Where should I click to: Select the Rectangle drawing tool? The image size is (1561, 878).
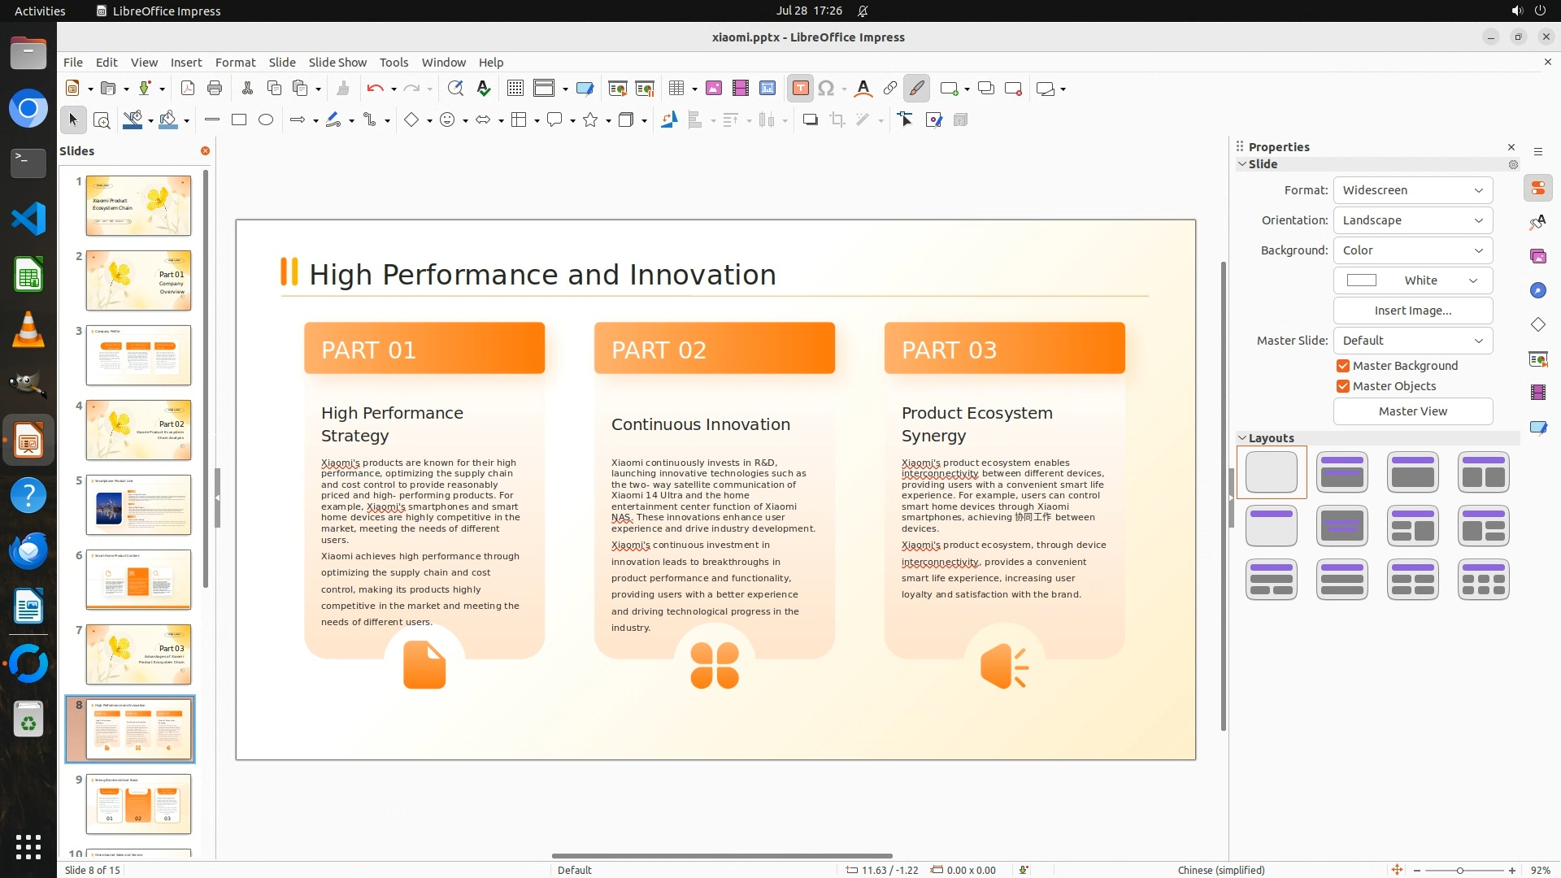[239, 120]
